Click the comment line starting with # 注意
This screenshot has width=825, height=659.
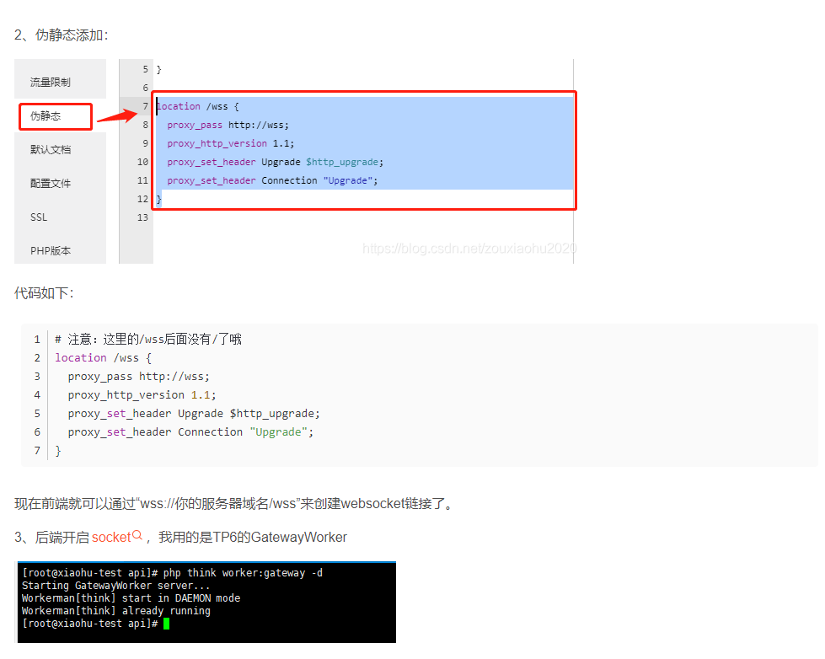[x=148, y=339]
